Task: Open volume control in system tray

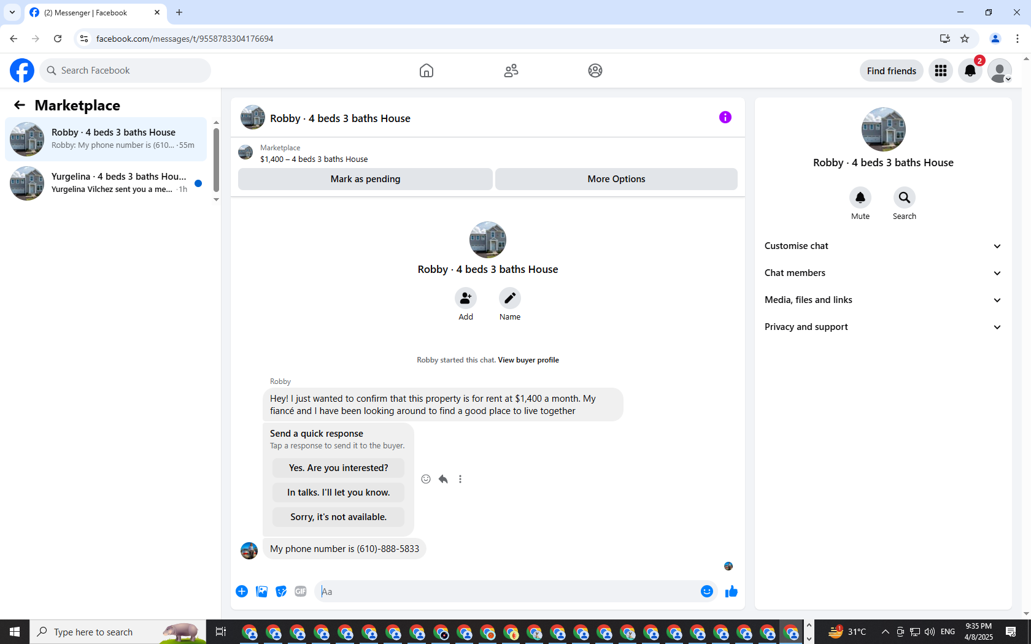Action: tap(930, 632)
